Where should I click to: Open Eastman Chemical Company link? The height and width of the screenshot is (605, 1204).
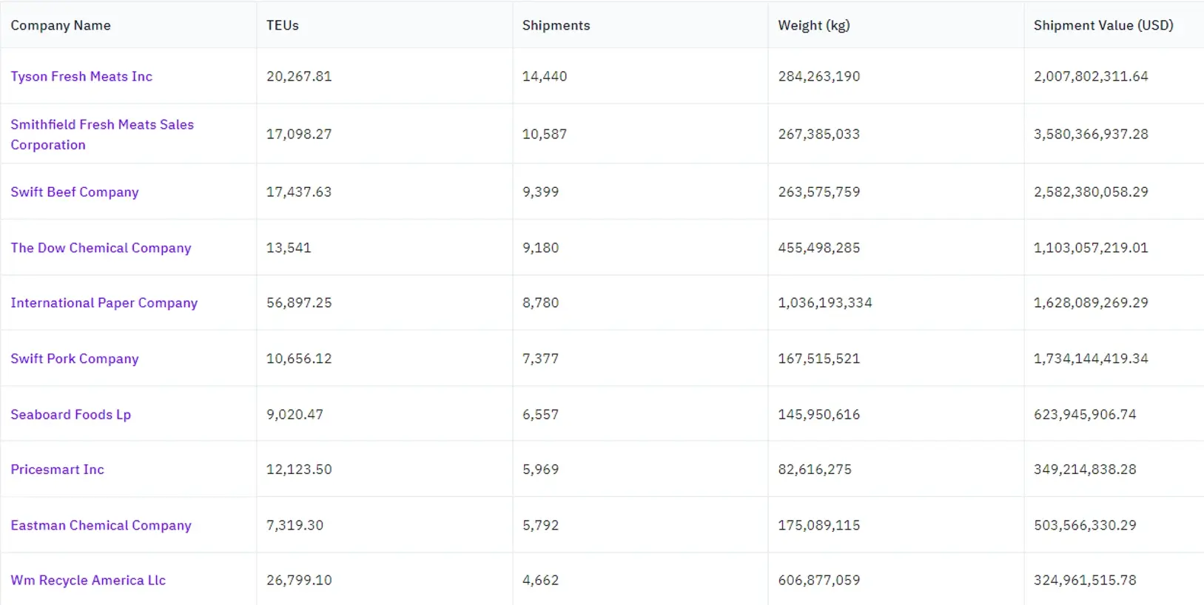coord(101,525)
